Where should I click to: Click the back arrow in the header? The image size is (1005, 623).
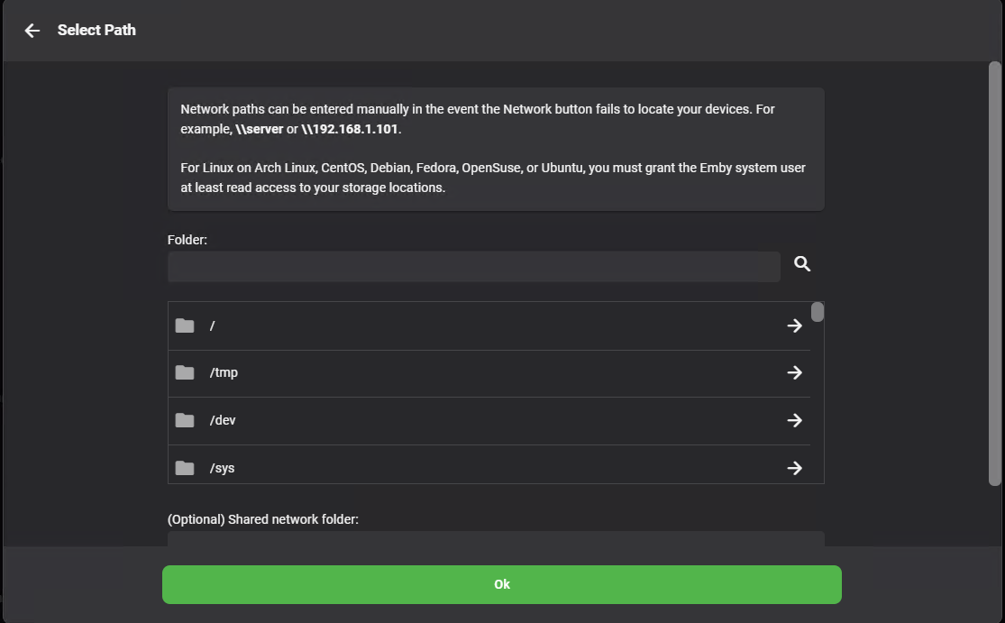pyautogui.click(x=32, y=30)
